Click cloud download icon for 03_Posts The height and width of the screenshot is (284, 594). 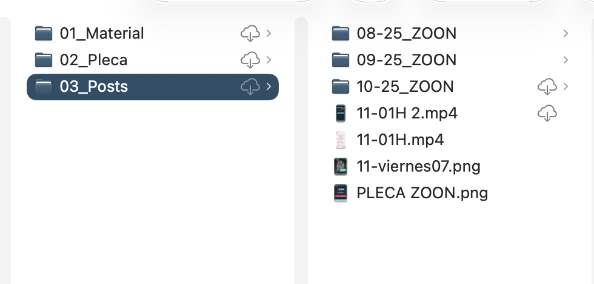click(250, 86)
